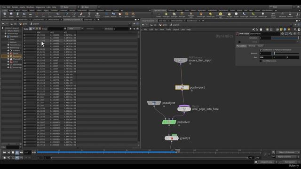Adjust the Activation slider
Image resolution: width=301 pixels, height=169 pixels.
point(285,38)
